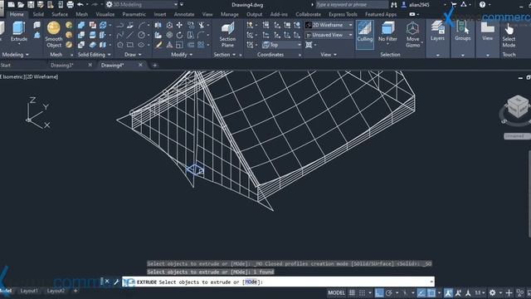Image resolution: width=531 pixels, height=299 pixels.
Task: Click the MOde option in command line
Action: [x=251, y=282]
